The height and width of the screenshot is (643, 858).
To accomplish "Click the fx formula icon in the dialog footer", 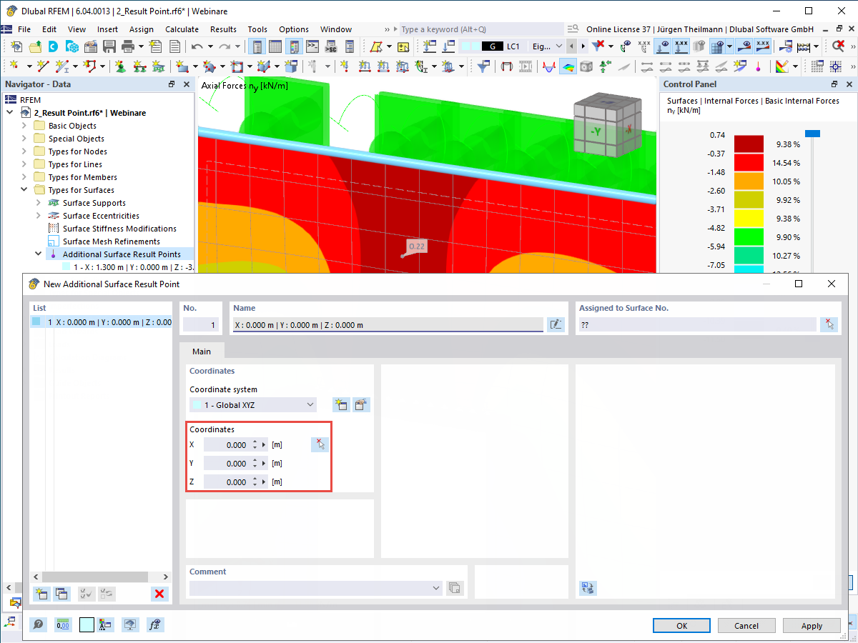I will coord(155,624).
